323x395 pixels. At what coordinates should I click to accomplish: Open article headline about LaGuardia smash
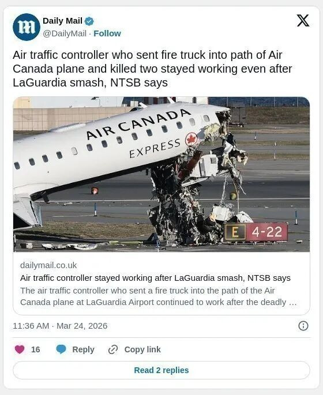155,278
